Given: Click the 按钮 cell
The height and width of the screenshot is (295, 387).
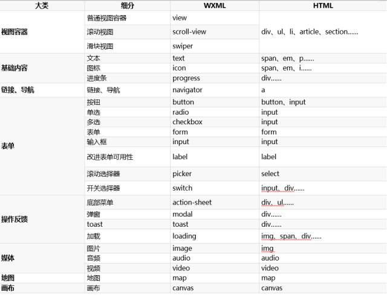Looking at the screenshot, I should point(128,102).
